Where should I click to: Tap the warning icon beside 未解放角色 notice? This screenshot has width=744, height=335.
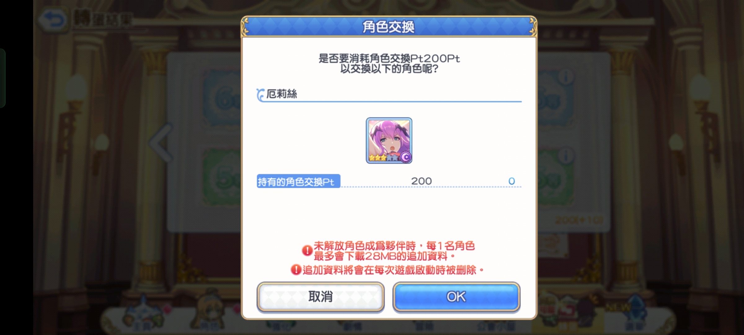click(x=307, y=251)
